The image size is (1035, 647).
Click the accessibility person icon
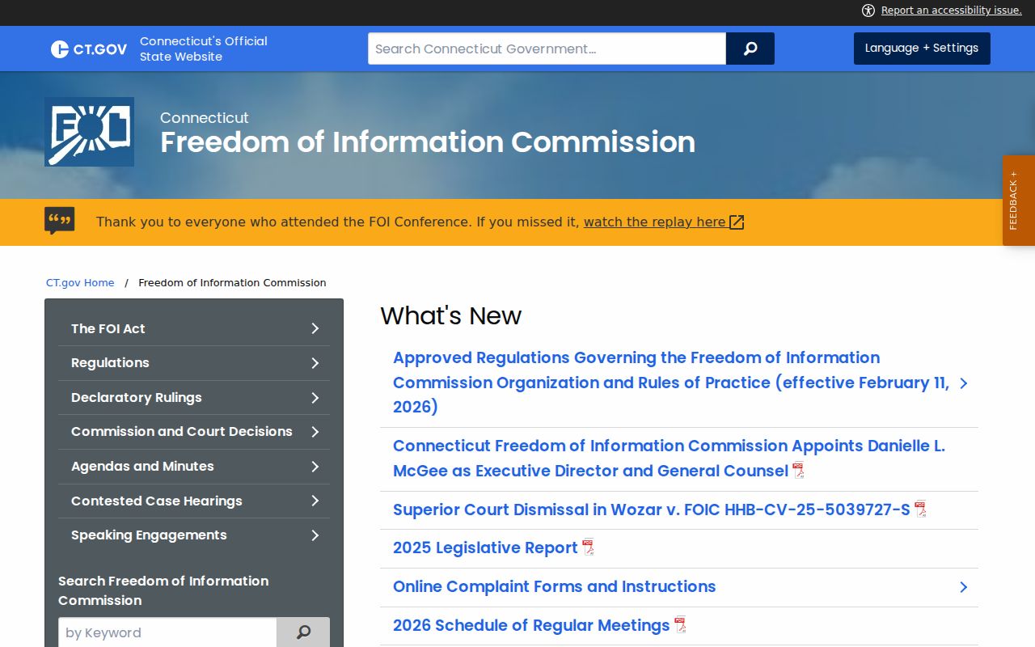click(x=868, y=11)
